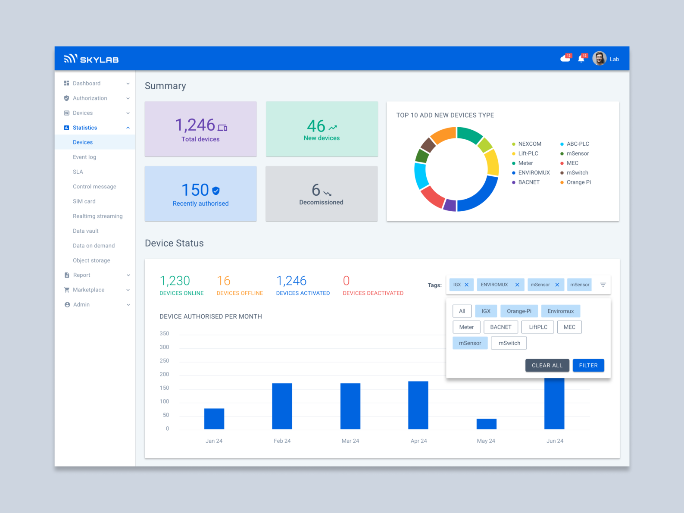Apply tags with the FILTER button

coord(588,365)
